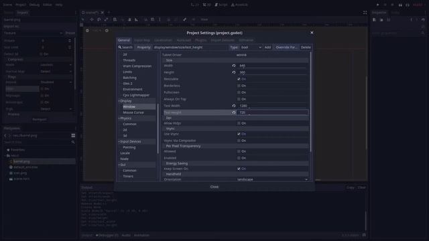Toggle the Resizable checkbox
This screenshot has width=429, height=241.
[x=239, y=79]
